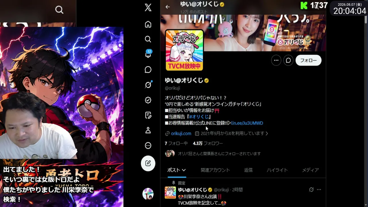Go to the Home timeline icon

click(148, 24)
